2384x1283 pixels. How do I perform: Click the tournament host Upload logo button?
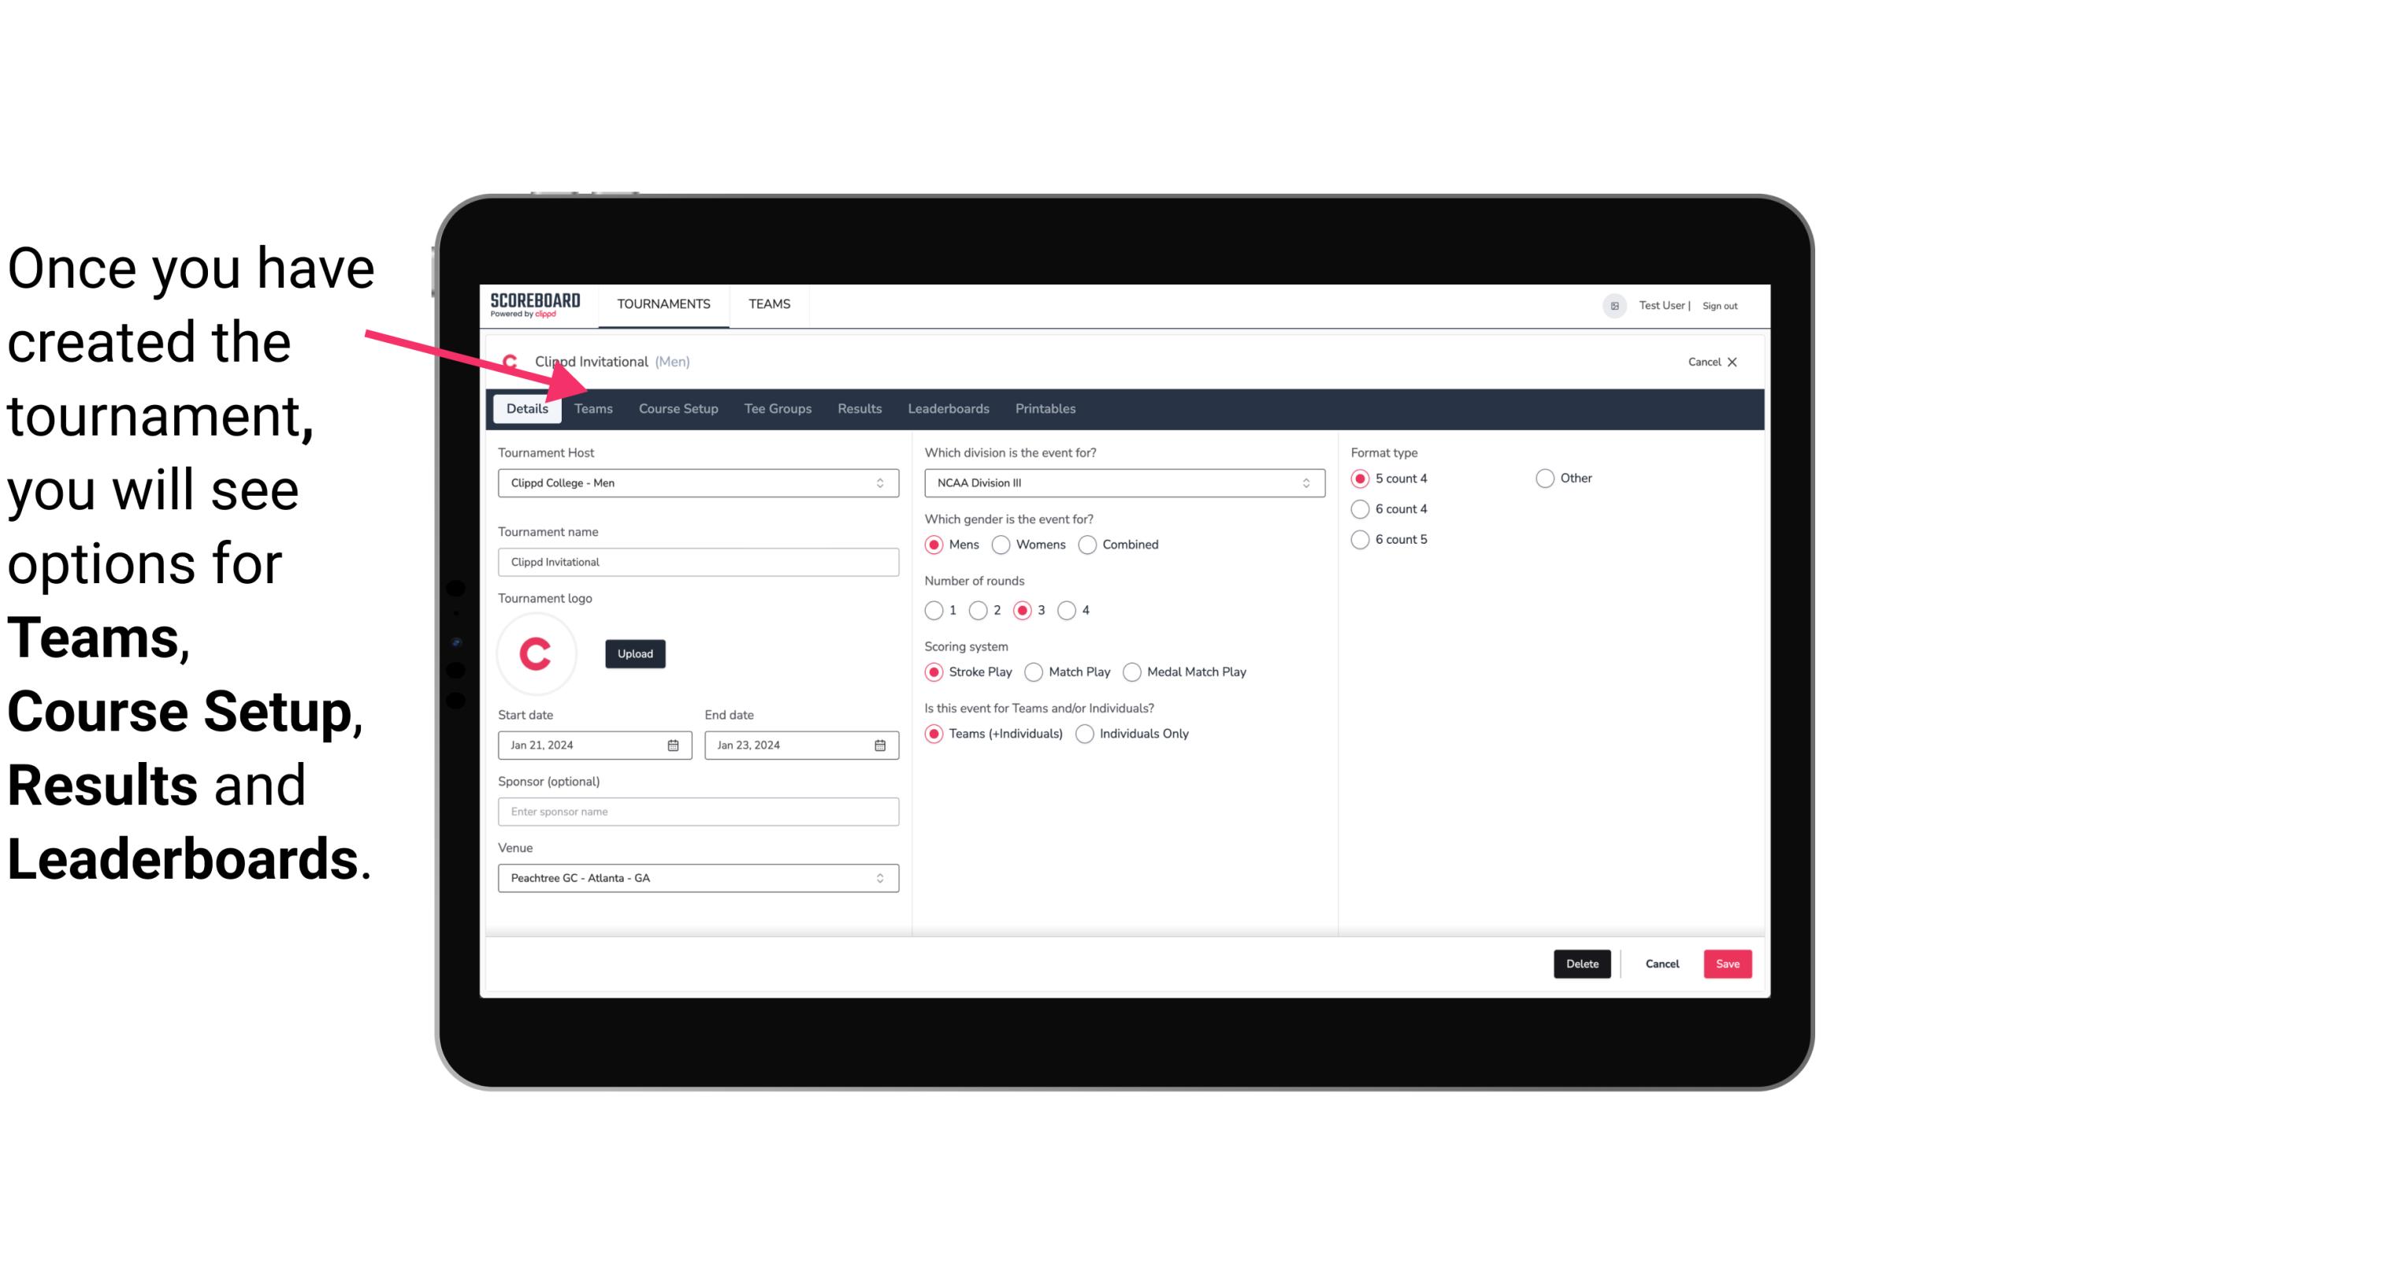[635, 653]
